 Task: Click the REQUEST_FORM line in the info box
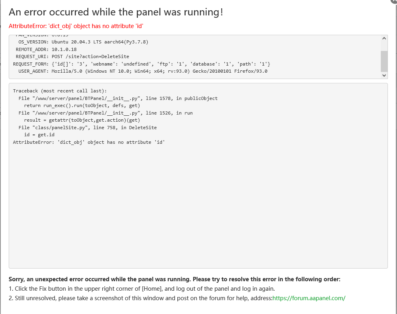[141, 64]
